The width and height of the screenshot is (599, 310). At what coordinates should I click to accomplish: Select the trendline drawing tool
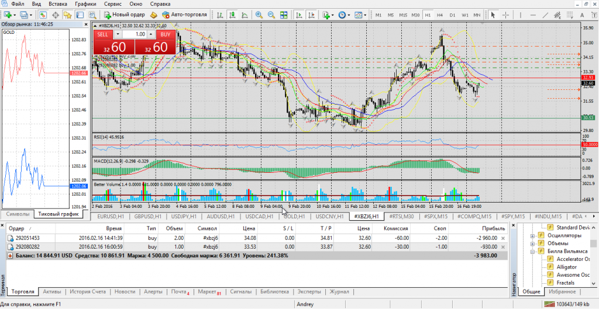[545, 14]
